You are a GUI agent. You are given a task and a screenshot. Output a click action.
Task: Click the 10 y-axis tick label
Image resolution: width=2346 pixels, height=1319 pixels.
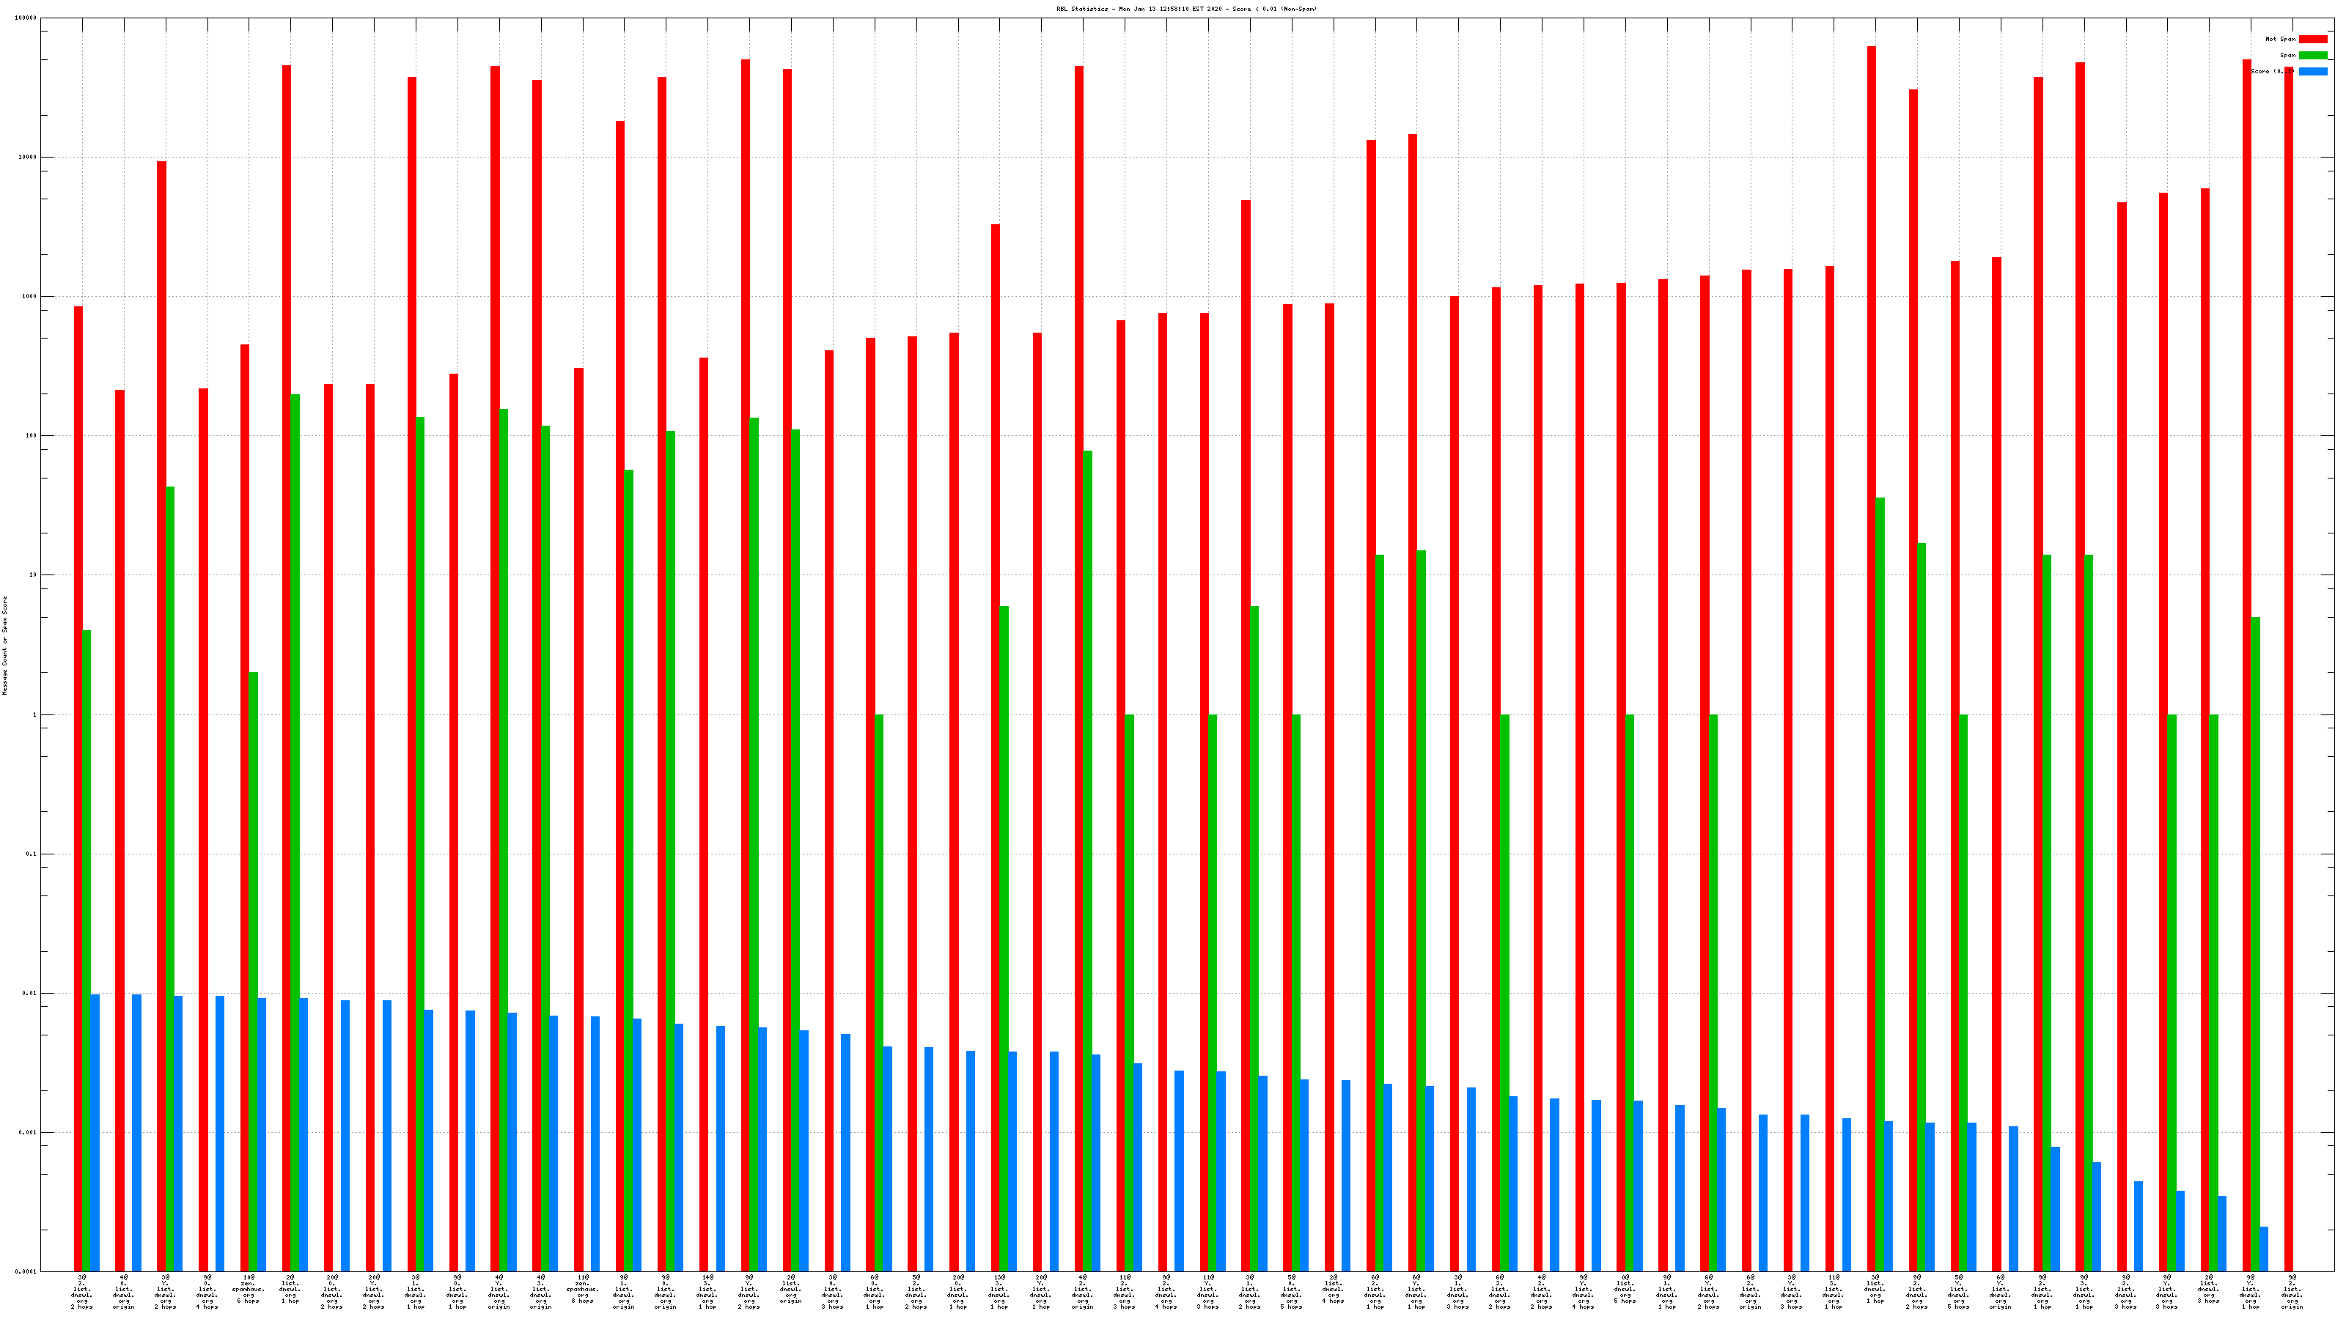pyautogui.click(x=33, y=575)
